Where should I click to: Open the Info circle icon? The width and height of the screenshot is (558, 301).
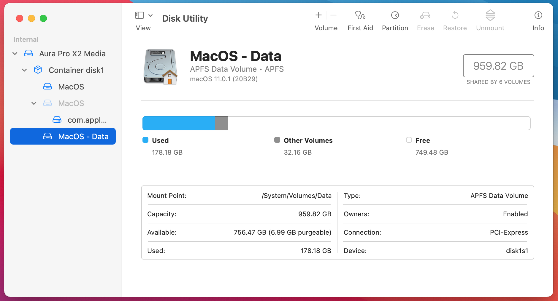(x=538, y=15)
